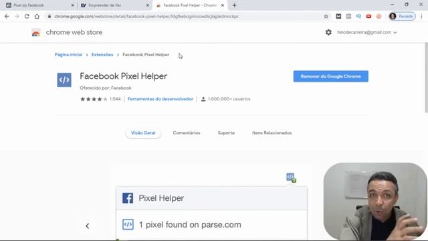Open the browser home page

(37, 16)
